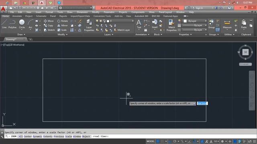257x144 pixels.
Task: Expand the Draw panel
Action: (21, 34)
